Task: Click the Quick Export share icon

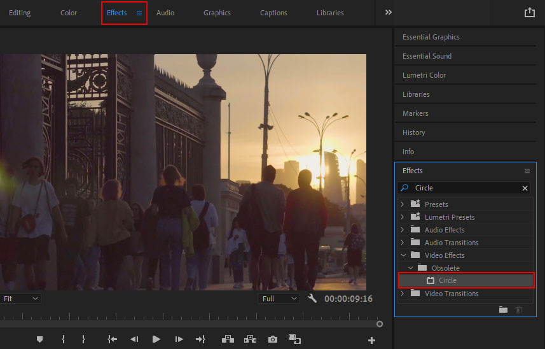Action: click(529, 13)
